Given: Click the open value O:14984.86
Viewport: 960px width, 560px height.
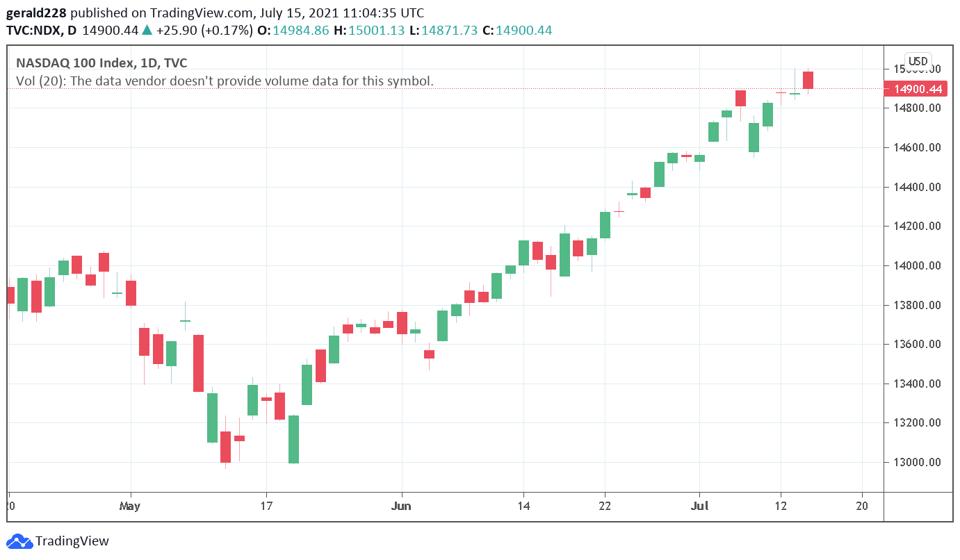Looking at the screenshot, I should [x=294, y=30].
